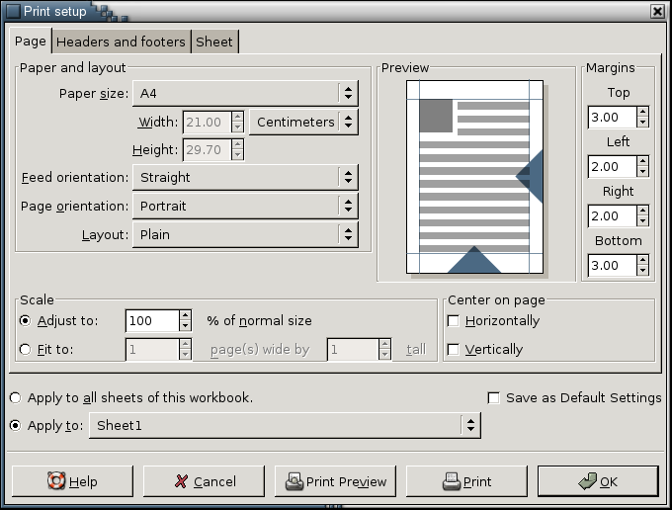The image size is (672, 510).
Task: Switch to the Sheet tab
Action: (x=214, y=42)
